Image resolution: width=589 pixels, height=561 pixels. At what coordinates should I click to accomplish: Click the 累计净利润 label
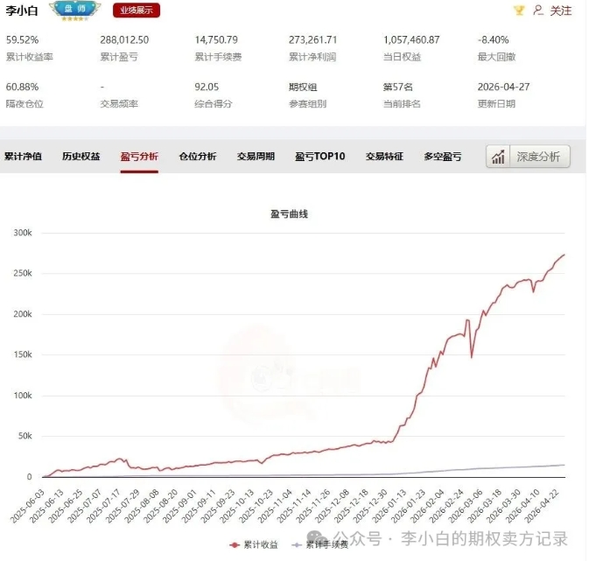point(312,57)
